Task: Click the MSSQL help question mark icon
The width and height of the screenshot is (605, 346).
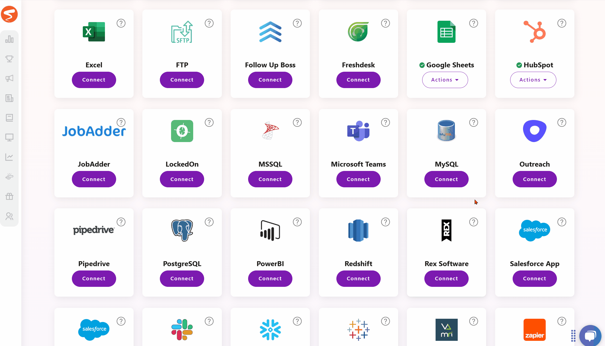Action: [x=297, y=122]
